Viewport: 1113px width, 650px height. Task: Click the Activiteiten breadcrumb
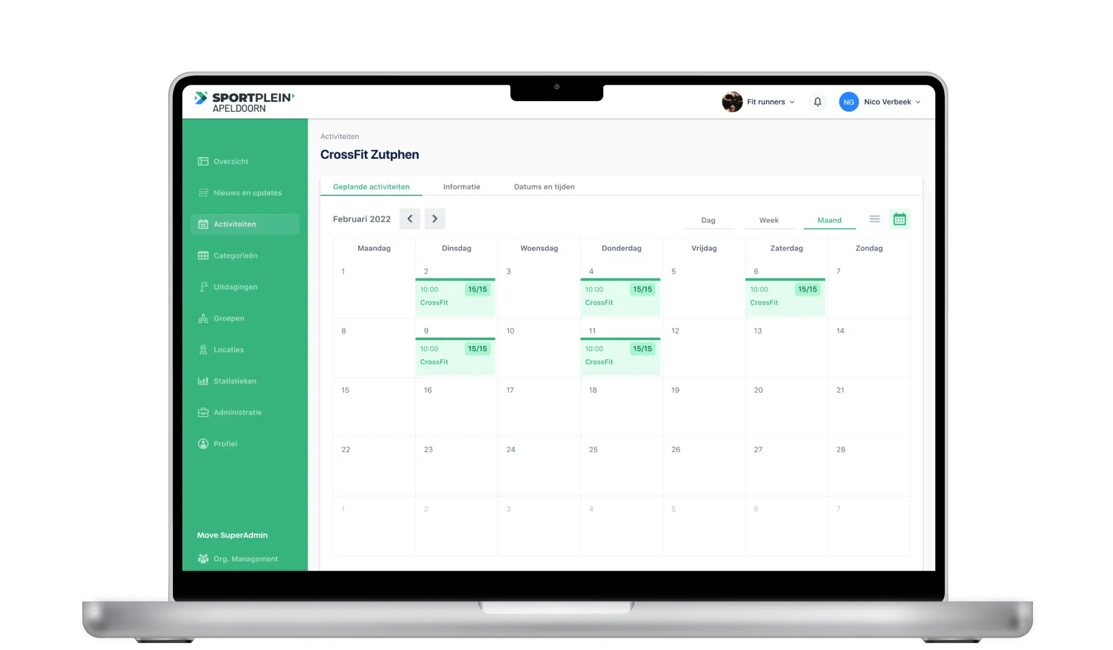coord(339,136)
